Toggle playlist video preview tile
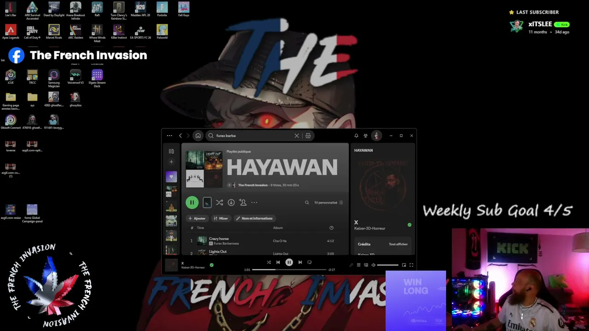This screenshot has width=589, height=331. [207, 202]
